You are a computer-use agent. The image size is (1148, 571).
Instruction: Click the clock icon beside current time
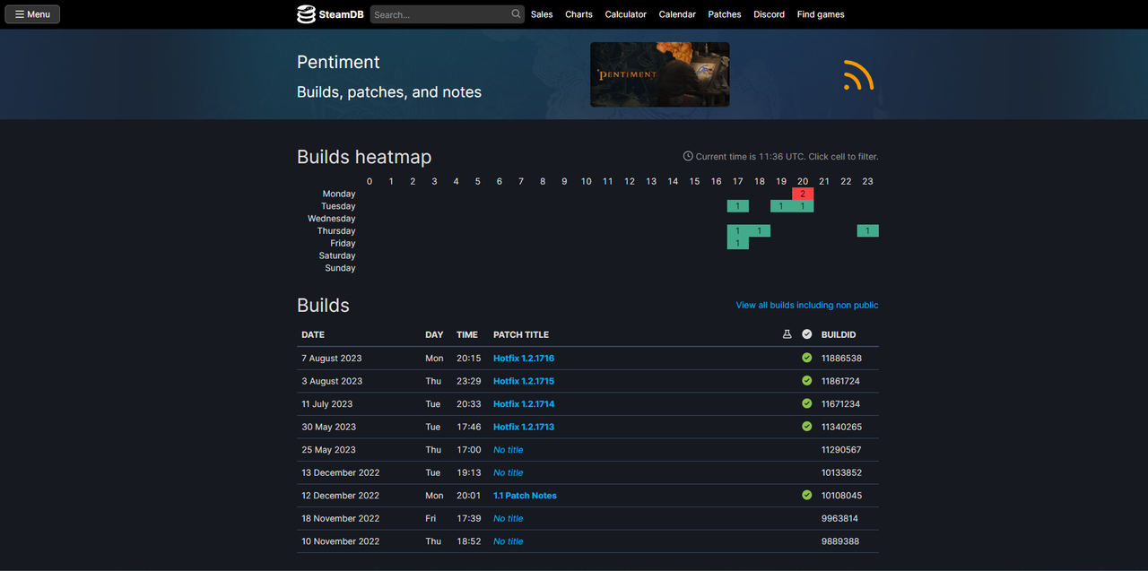688,156
